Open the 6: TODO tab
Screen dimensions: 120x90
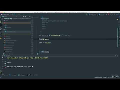pos(35,75)
